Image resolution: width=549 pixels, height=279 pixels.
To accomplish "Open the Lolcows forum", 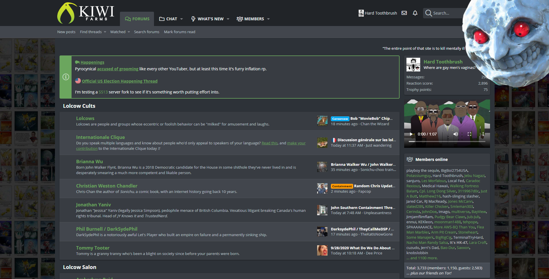I will click(x=85, y=118).
